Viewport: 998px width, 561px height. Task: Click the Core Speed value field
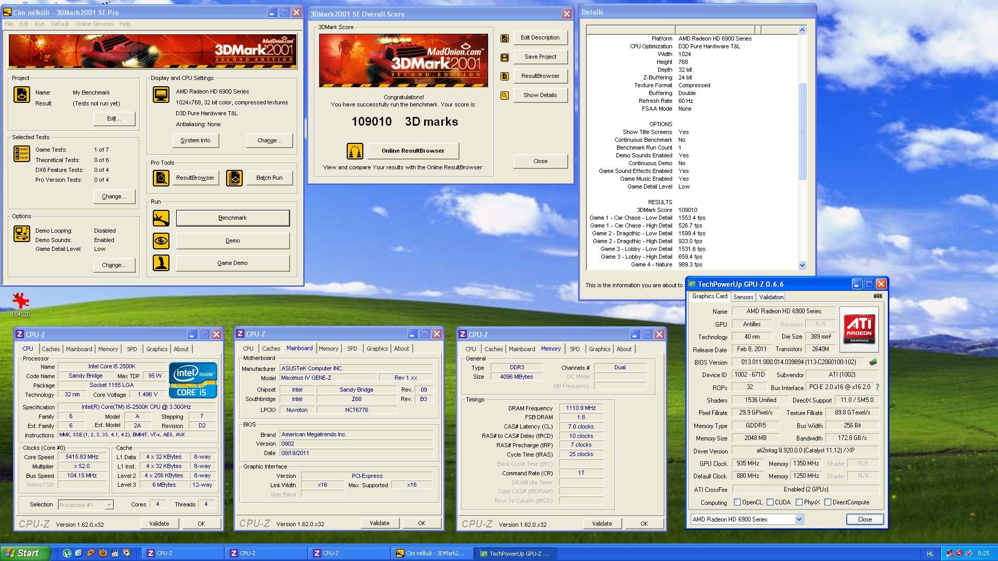(82, 457)
